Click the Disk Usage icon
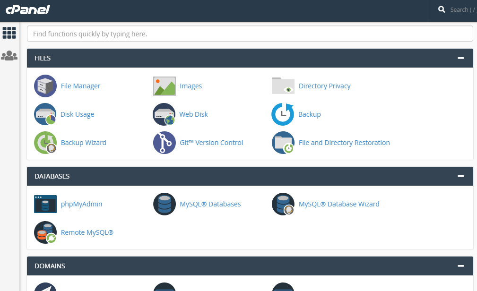This screenshot has width=477, height=291. tap(45, 114)
